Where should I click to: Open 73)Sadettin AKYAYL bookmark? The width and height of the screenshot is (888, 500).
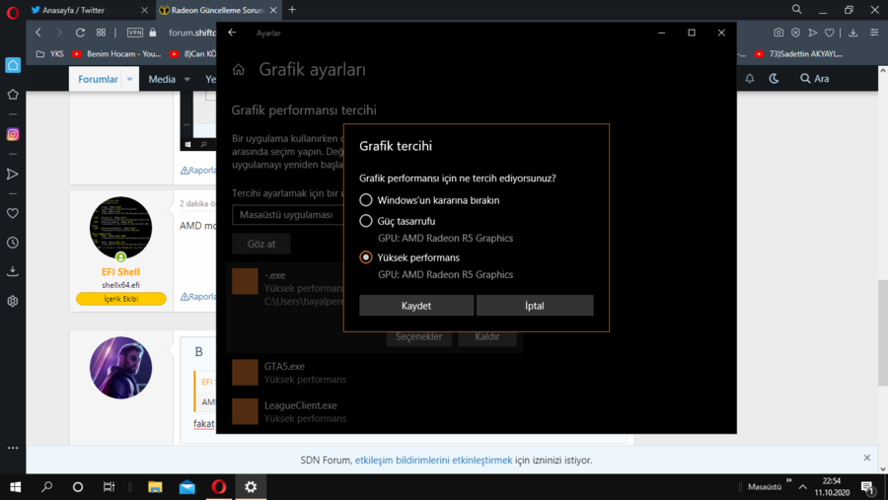[799, 54]
